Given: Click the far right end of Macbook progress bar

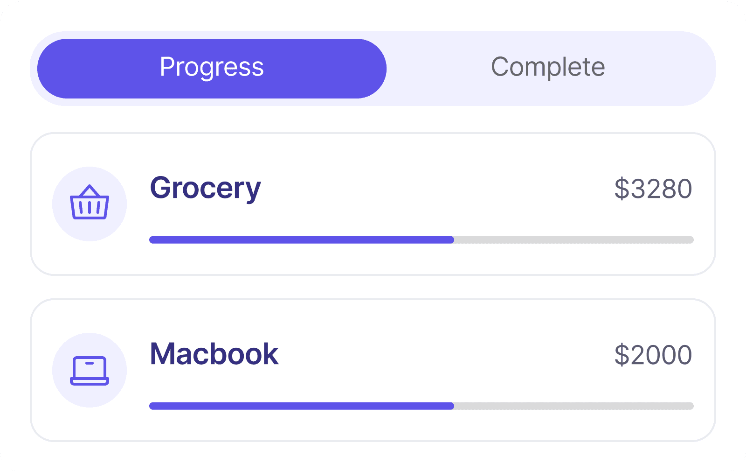Looking at the screenshot, I should (691, 406).
